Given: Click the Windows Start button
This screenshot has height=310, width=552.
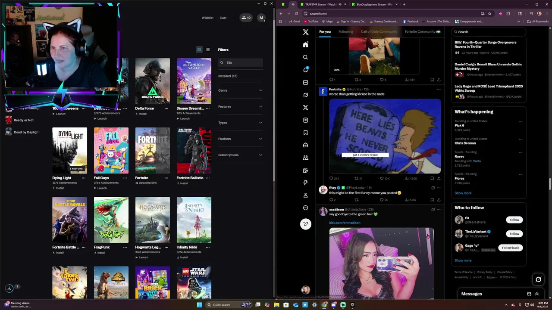Looking at the screenshot, I should 199,305.
